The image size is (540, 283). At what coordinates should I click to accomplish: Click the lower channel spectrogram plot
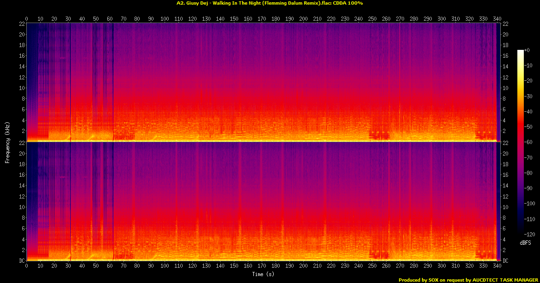point(263,201)
